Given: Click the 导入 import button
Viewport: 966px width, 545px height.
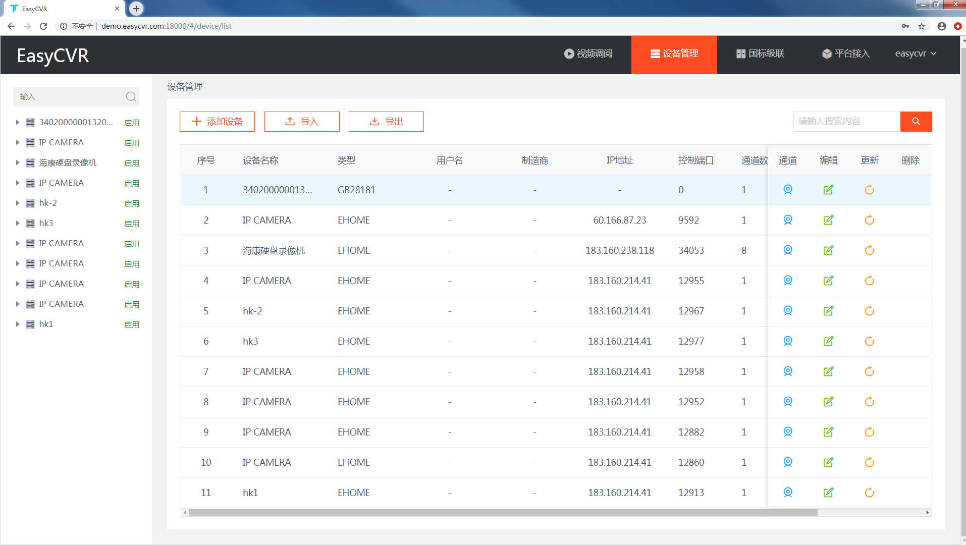Looking at the screenshot, I should [302, 122].
